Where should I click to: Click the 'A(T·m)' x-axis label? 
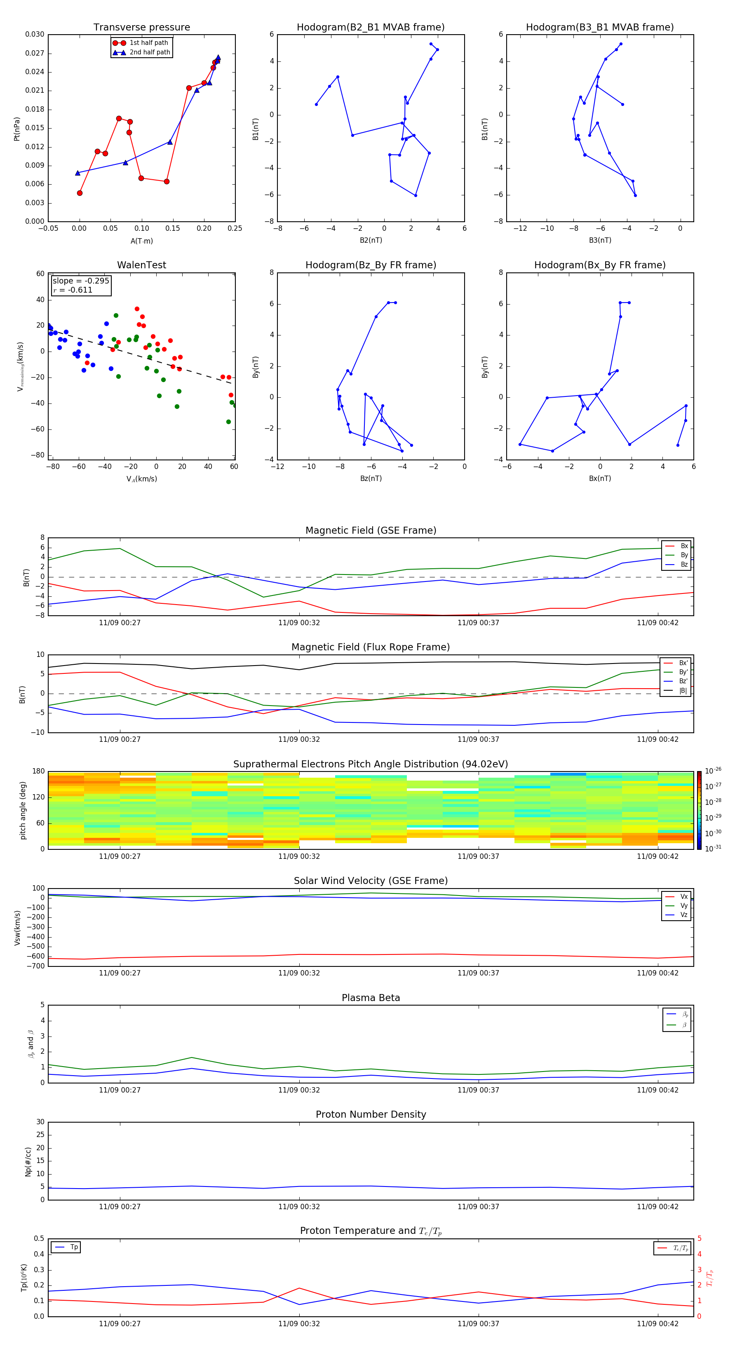click(141, 241)
